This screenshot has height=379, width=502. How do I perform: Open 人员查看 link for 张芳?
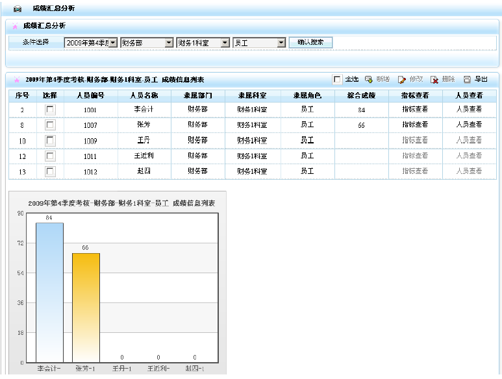tap(469, 125)
